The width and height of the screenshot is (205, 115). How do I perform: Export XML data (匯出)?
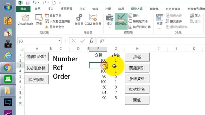coord(195,21)
